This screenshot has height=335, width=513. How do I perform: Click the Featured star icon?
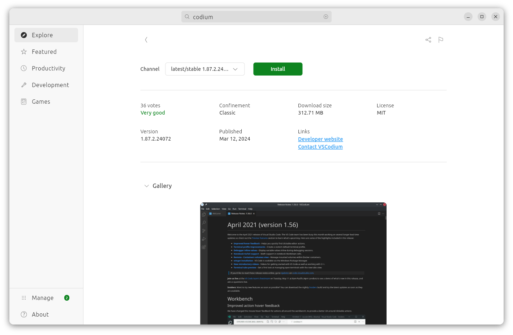(24, 52)
